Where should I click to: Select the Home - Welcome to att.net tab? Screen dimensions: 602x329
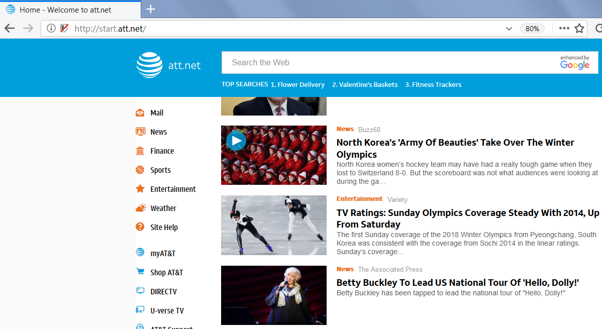[x=71, y=10]
